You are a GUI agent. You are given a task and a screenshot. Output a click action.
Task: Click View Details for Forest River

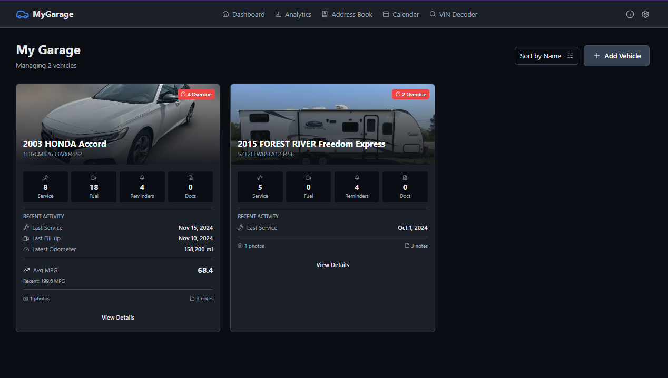pyautogui.click(x=332, y=265)
